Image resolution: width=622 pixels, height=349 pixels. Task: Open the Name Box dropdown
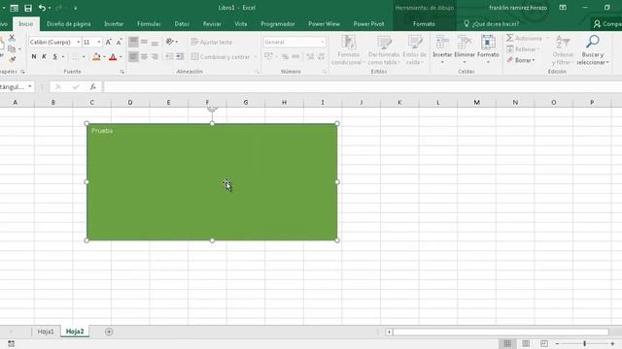point(30,86)
